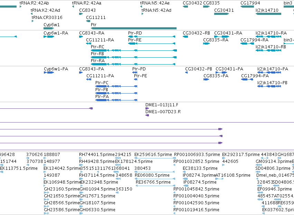Select the CG8343-RA transcript label
The width and height of the screenshot is (294, 215).
92,33
